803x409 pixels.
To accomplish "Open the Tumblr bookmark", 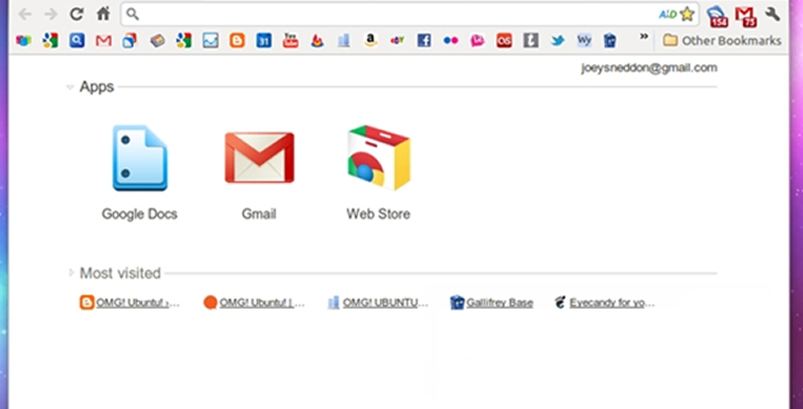I will [531, 40].
